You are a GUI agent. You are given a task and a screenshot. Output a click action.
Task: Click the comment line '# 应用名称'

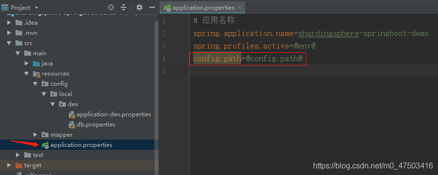[x=214, y=21]
